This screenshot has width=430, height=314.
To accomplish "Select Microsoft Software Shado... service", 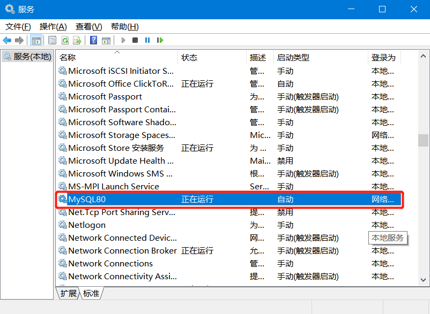I will click(x=229, y=122).
